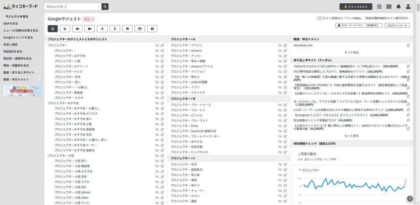Open the notifications bell
This screenshot has width=420, height=205.
click(399, 7)
